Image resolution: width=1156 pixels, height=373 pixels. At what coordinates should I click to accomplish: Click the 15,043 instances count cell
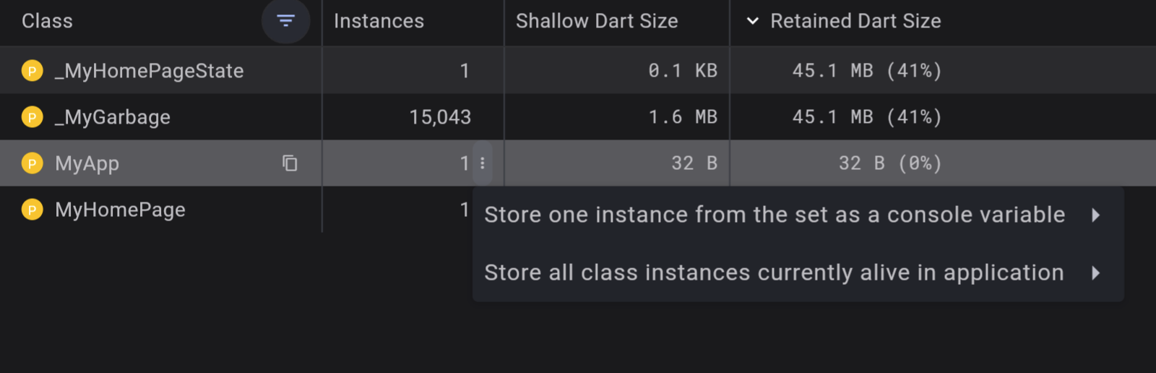point(440,117)
